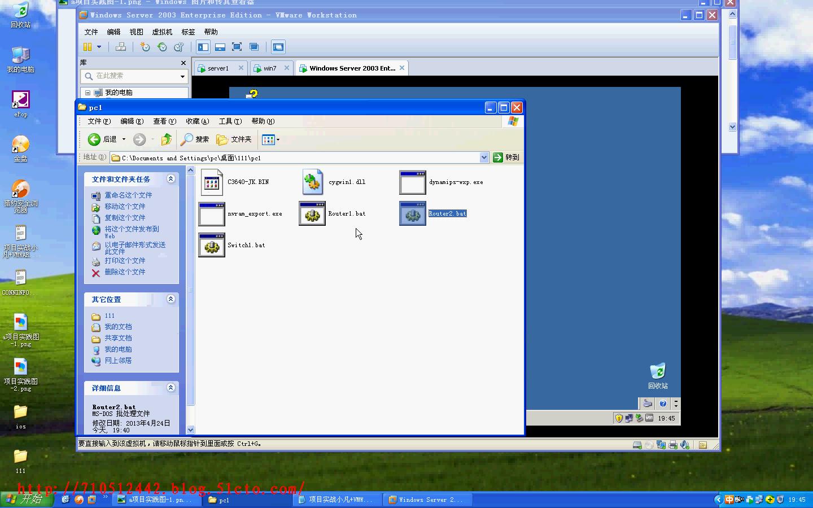
Task: Click the VMware pause virtual machine icon
Action: coord(88,47)
